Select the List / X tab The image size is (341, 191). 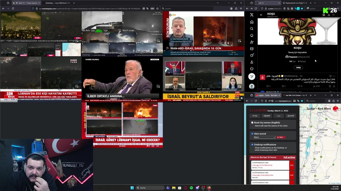coord(268,3)
